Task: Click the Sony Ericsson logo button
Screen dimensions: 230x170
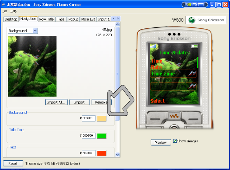Action: (x=206, y=20)
